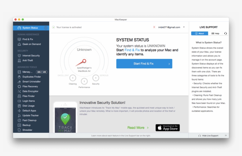Image resolution: width=242 pixels, height=156 pixels.
Task: Click the Cleaning status question-mark circle
Action: [73, 78]
